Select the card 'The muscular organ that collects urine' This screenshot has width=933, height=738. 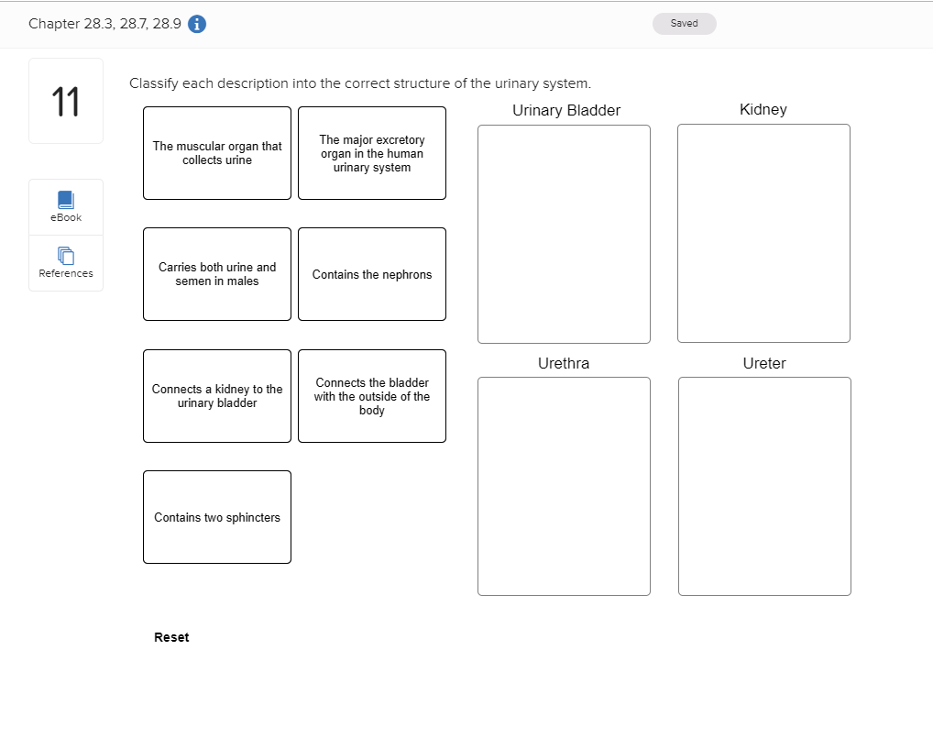pos(216,152)
